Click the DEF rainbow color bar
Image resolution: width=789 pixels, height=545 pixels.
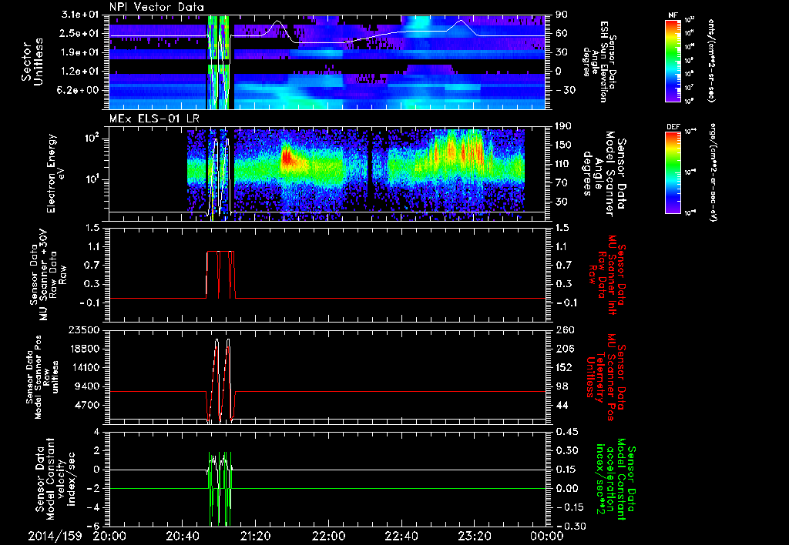tap(673, 172)
